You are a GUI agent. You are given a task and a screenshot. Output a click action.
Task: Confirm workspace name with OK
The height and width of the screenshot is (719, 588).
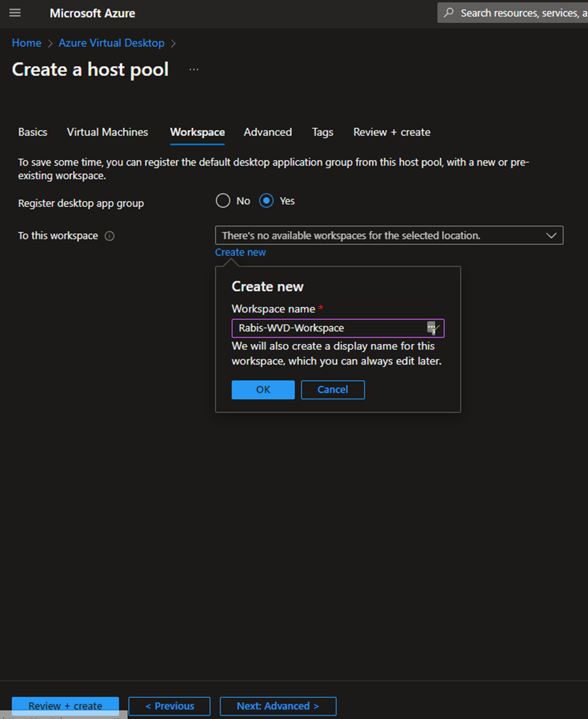pyautogui.click(x=264, y=390)
